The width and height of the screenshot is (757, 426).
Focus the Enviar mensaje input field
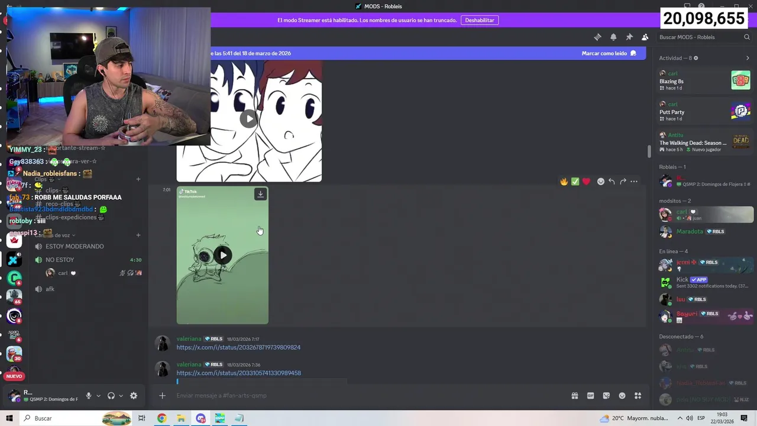point(367,396)
